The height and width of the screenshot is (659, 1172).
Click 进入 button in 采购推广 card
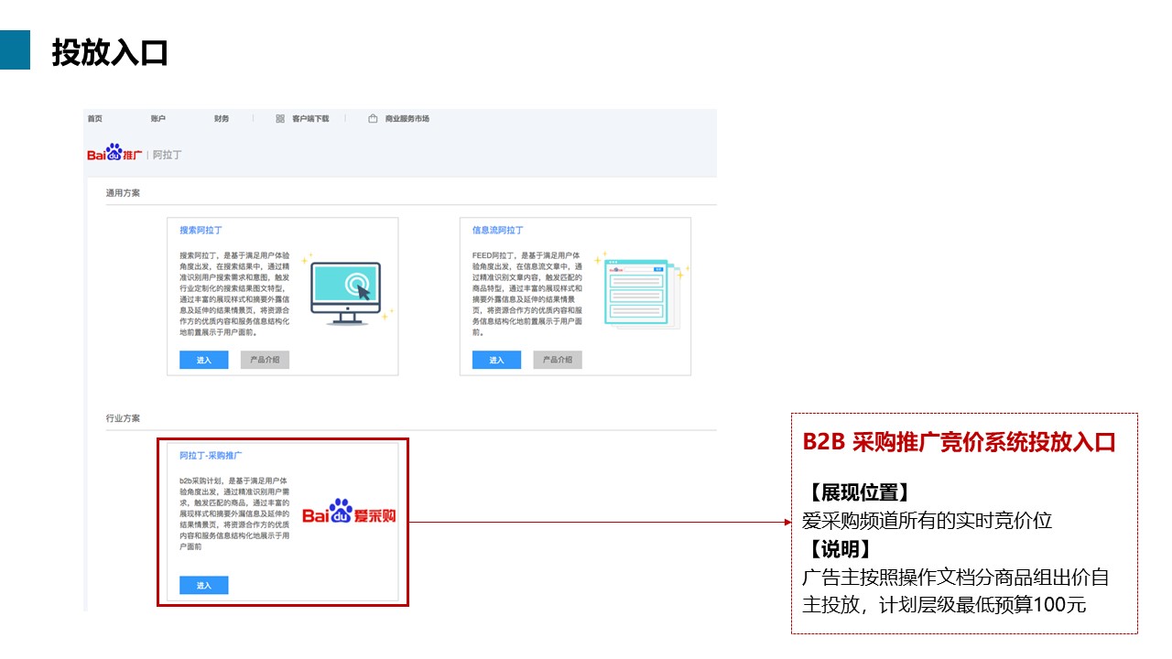[x=203, y=585]
